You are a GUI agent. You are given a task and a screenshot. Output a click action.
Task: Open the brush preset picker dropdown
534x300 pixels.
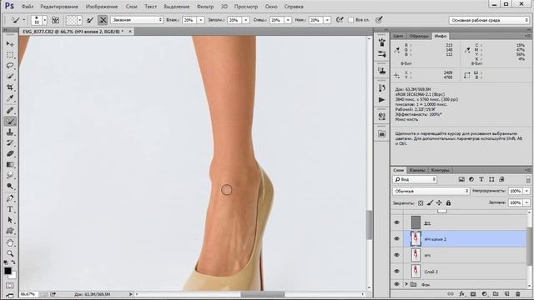[x=44, y=20]
